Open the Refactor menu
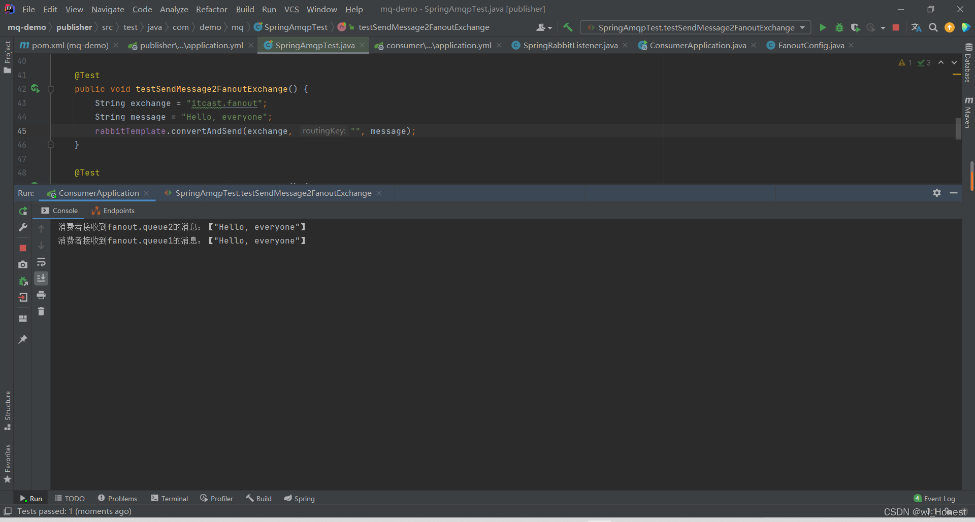The image size is (975, 522). click(211, 9)
